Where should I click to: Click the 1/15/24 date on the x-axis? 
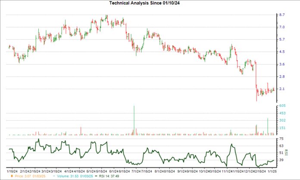(13, 170)
